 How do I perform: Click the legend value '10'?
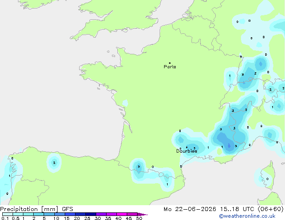56,218
